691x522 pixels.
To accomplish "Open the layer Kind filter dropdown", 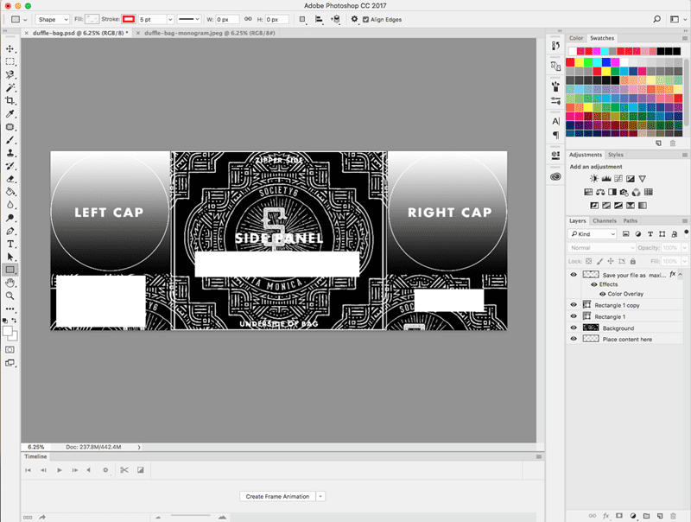I will click(x=593, y=234).
